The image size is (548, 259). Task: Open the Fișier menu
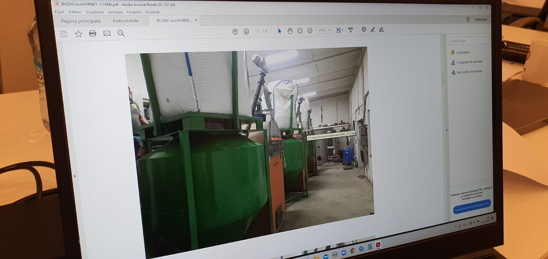click(59, 12)
